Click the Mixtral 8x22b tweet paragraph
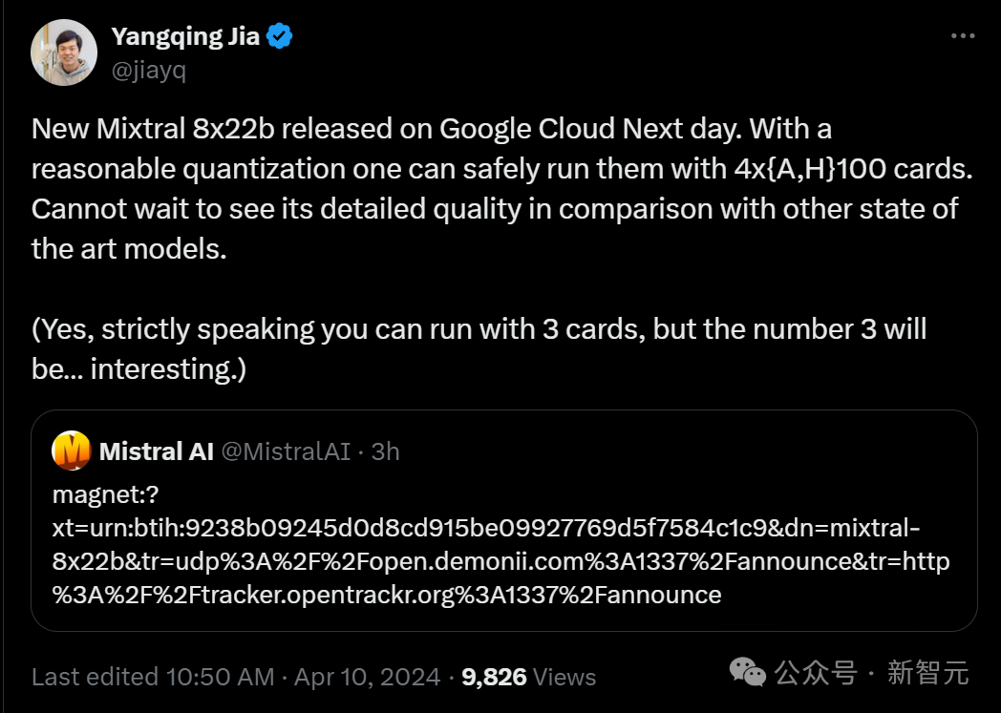The height and width of the screenshot is (713, 1001). coord(501,189)
